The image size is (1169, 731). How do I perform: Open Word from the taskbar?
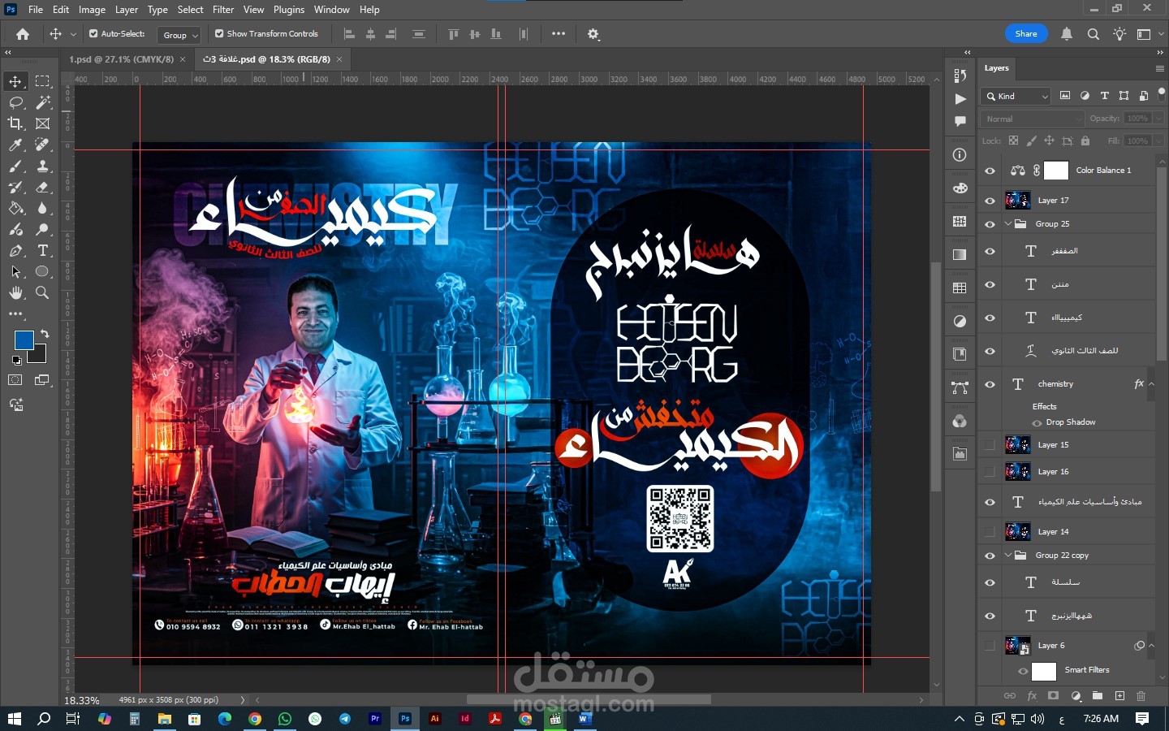click(x=584, y=719)
